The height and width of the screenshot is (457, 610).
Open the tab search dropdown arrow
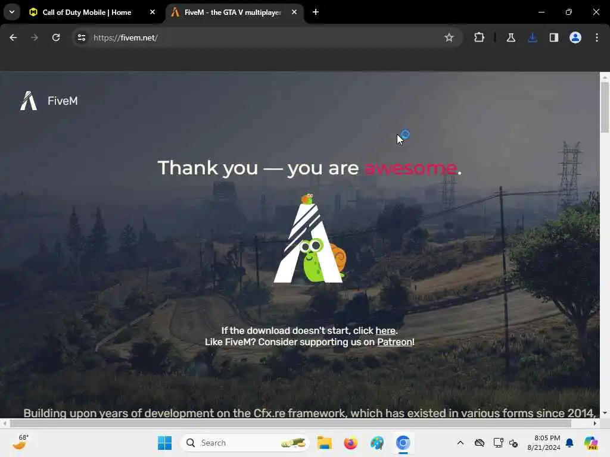(x=12, y=12)
